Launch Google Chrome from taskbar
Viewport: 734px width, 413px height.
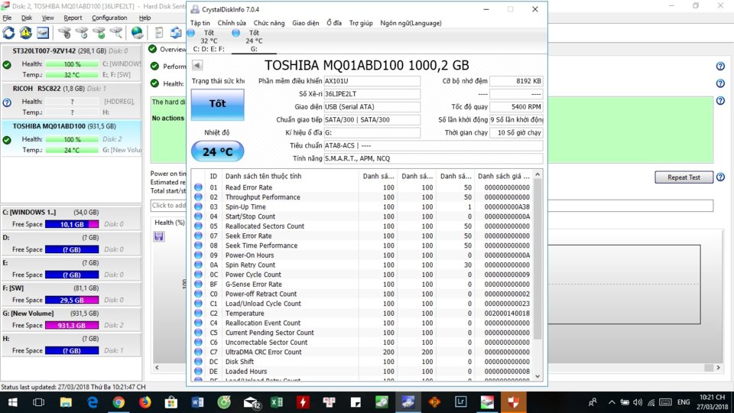click(119, 402)
